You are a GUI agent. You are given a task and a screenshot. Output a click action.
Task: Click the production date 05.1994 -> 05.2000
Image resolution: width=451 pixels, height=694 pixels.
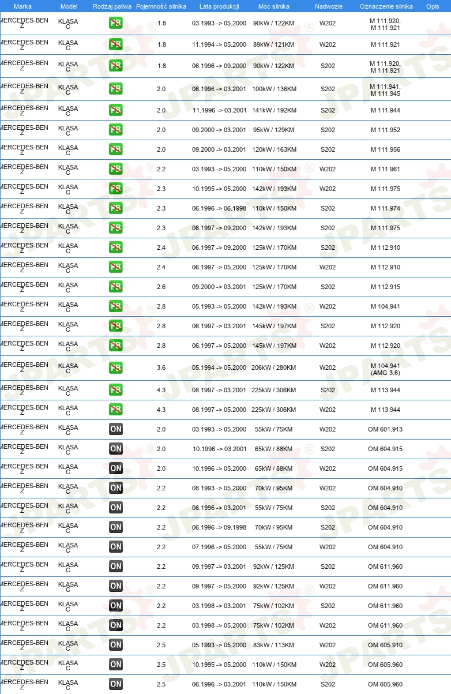point(219,367)
